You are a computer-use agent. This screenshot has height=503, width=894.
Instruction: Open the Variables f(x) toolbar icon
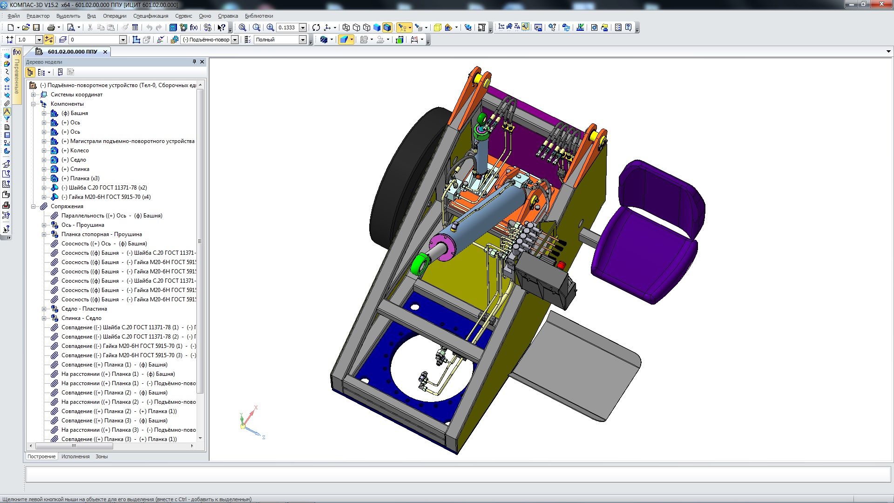(x=194, y=27)
